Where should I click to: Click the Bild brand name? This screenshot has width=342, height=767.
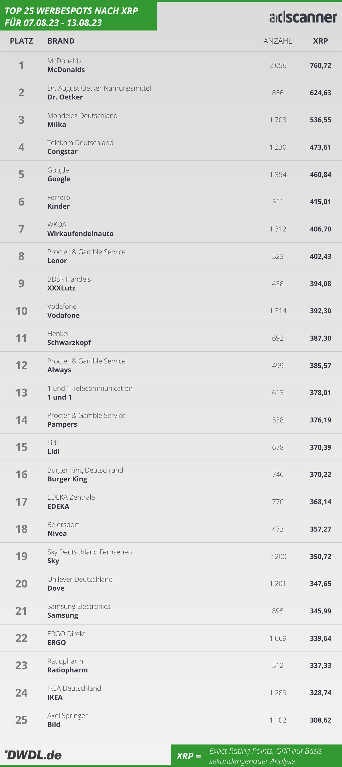coord(54,725)
